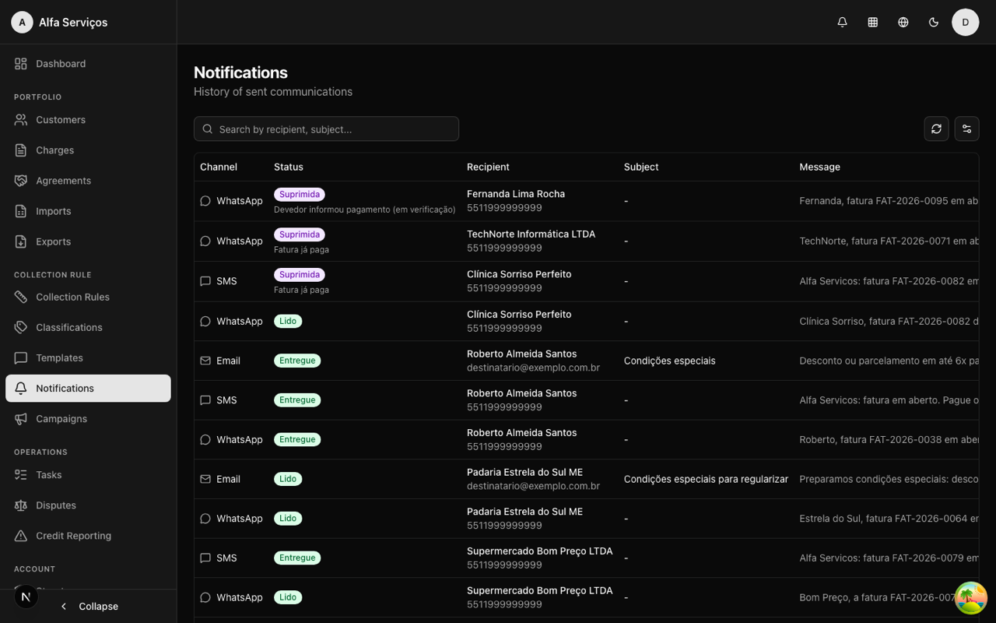
Task: Go to Collection Rules
Action: pyautogui.click(x=88, y=297)
